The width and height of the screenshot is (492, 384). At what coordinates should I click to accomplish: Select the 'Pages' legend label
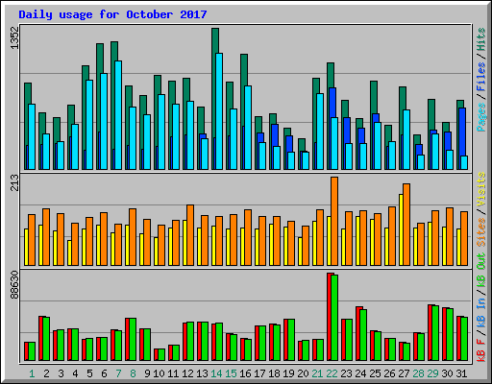coord(481,117)
